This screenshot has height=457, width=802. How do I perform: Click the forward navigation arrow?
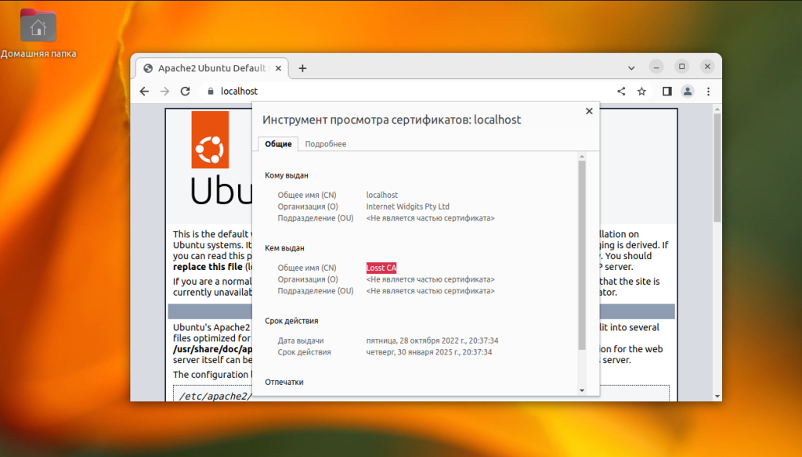tap(164, 92)
